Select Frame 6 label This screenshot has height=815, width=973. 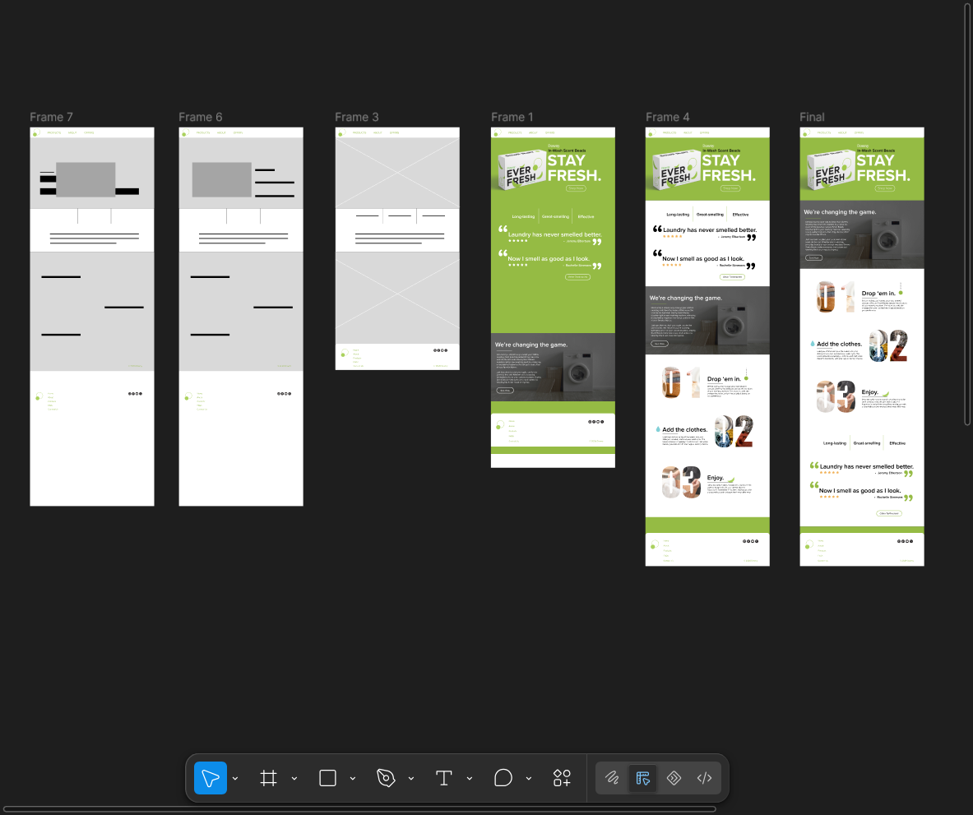click(201, 118)
